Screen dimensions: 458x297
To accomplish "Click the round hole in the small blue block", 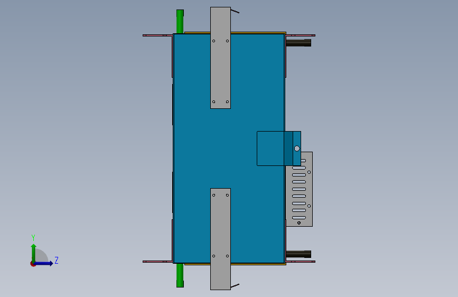I will coord(297,148).
